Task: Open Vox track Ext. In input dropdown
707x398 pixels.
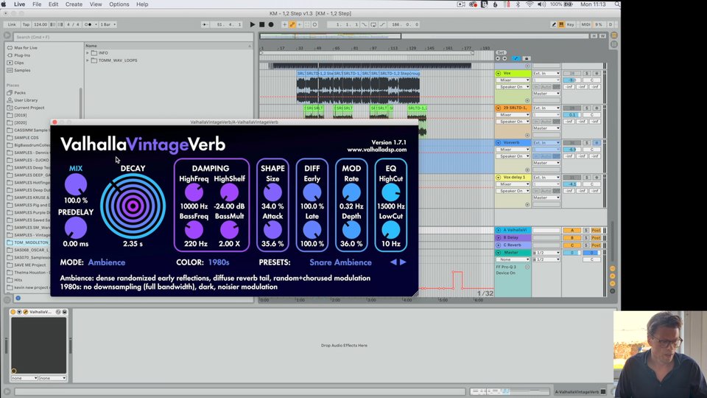Action: (x=546, y=73)
